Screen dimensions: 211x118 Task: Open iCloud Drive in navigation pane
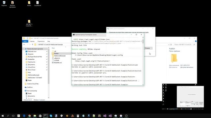tap(32, 67)
